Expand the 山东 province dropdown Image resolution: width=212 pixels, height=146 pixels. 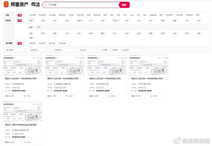199,21
